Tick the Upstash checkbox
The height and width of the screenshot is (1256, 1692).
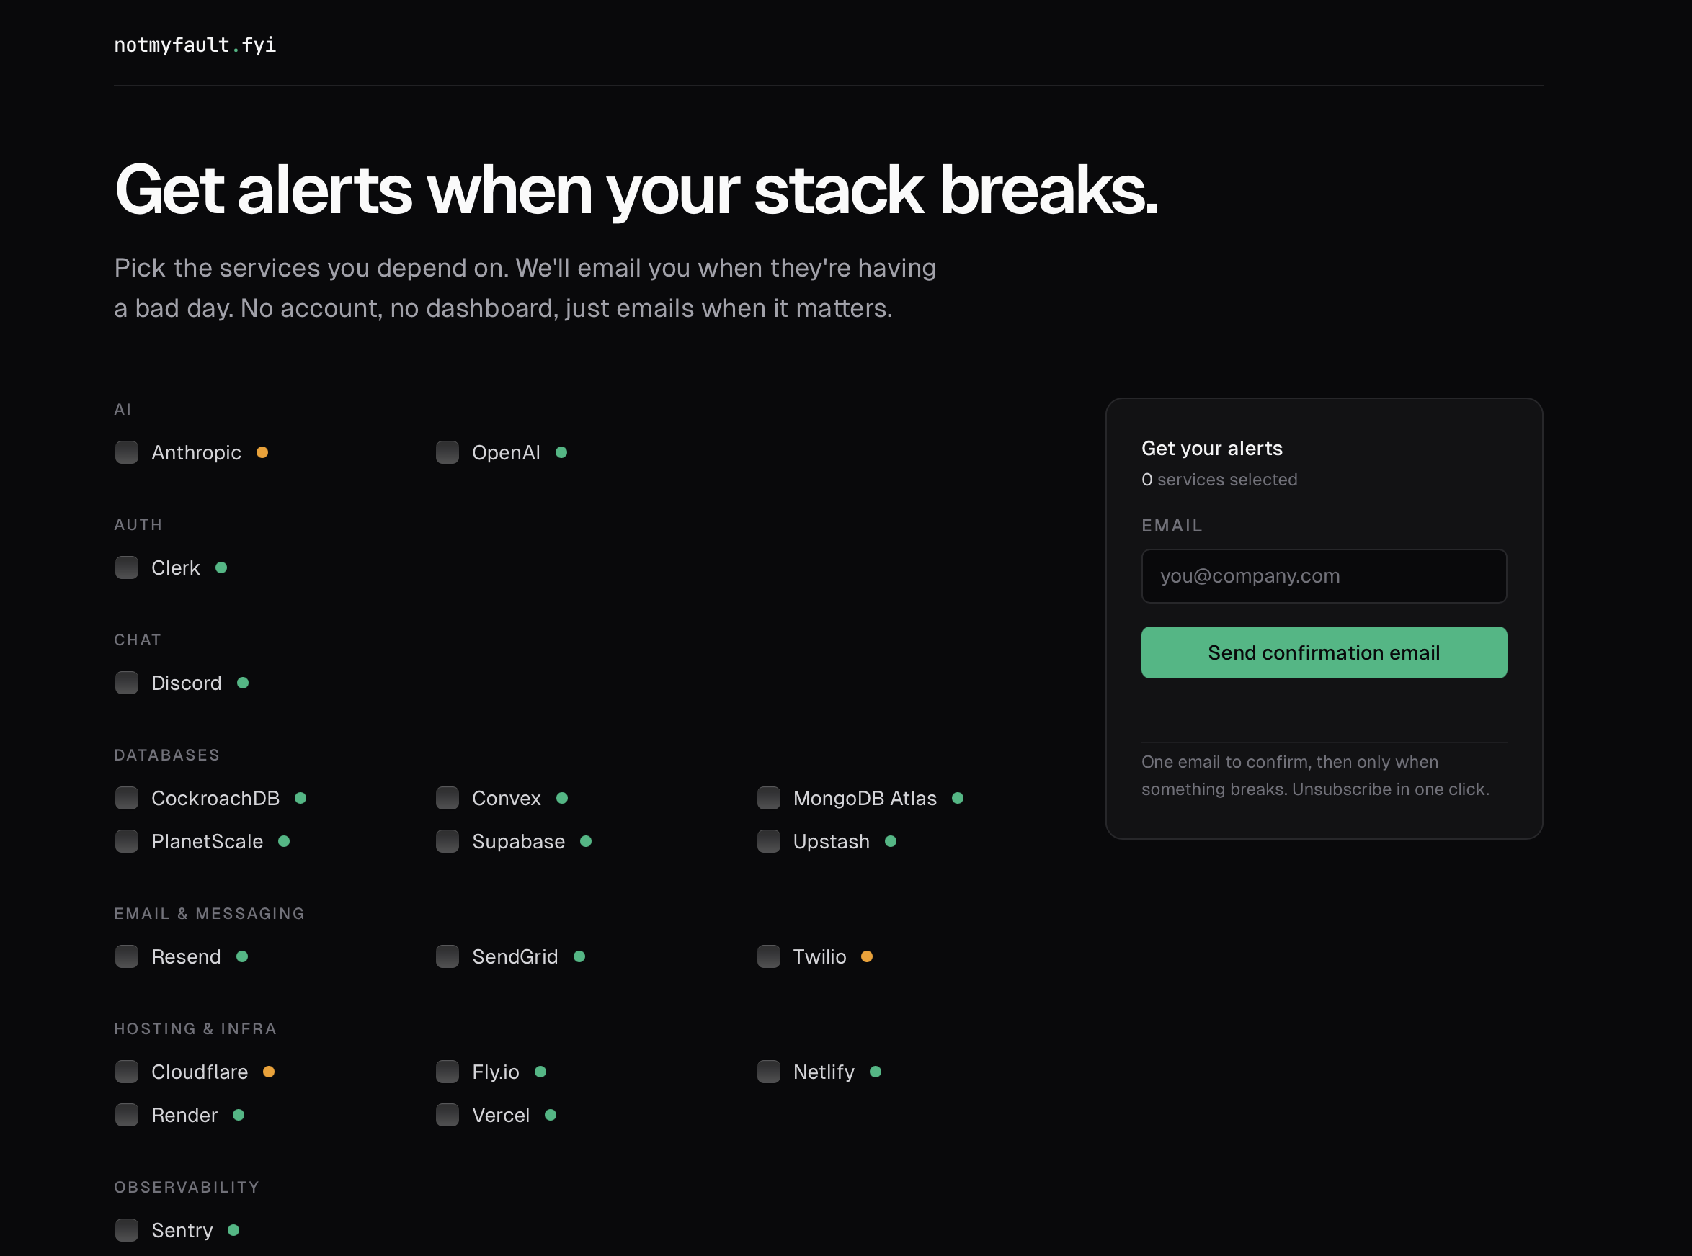pos(768,842)
